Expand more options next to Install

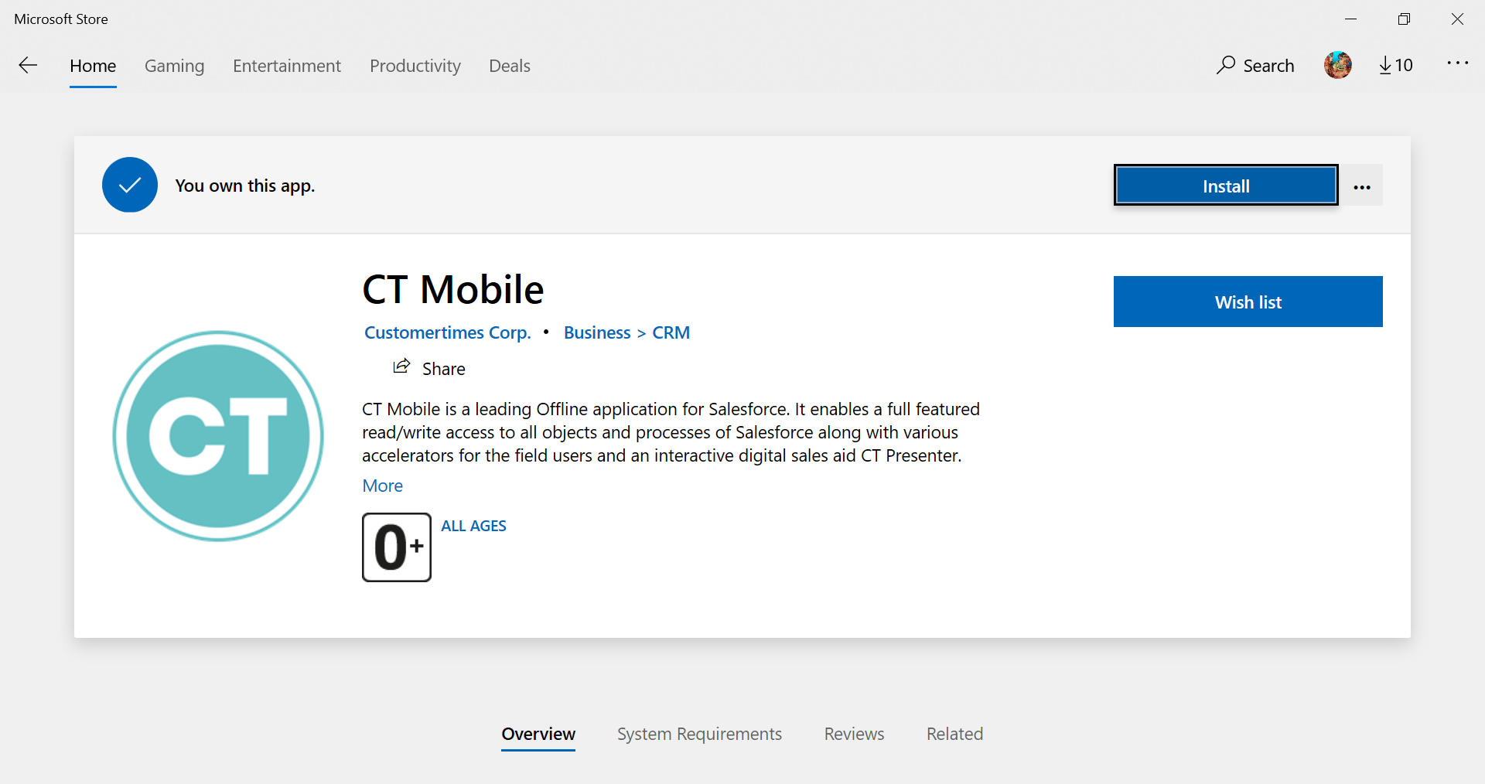point(1362,186)
